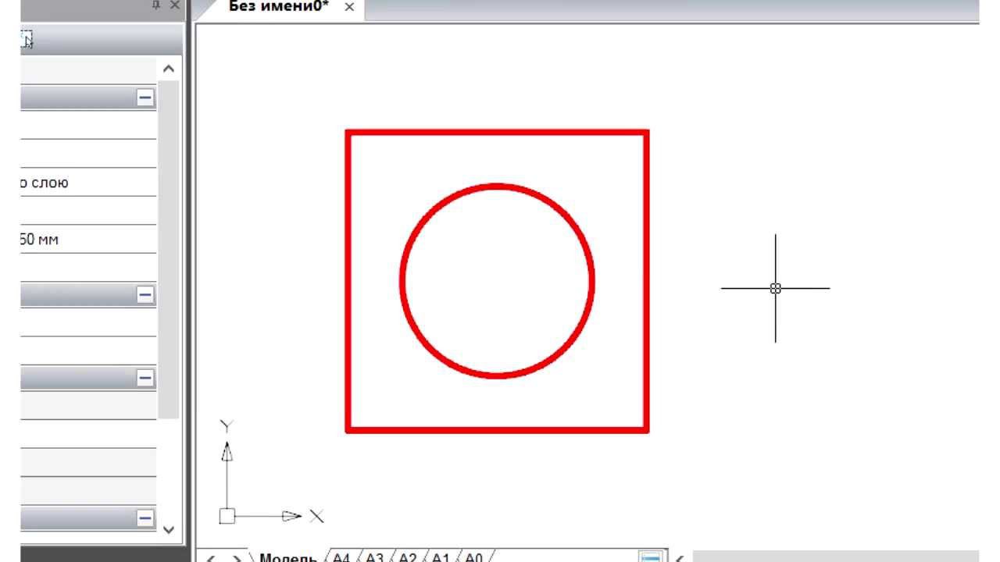The width and height of the screenshot is (1000, 562).
Task: Collapse the last section beside the scroll-down arrow
Action: coord(145,518)
